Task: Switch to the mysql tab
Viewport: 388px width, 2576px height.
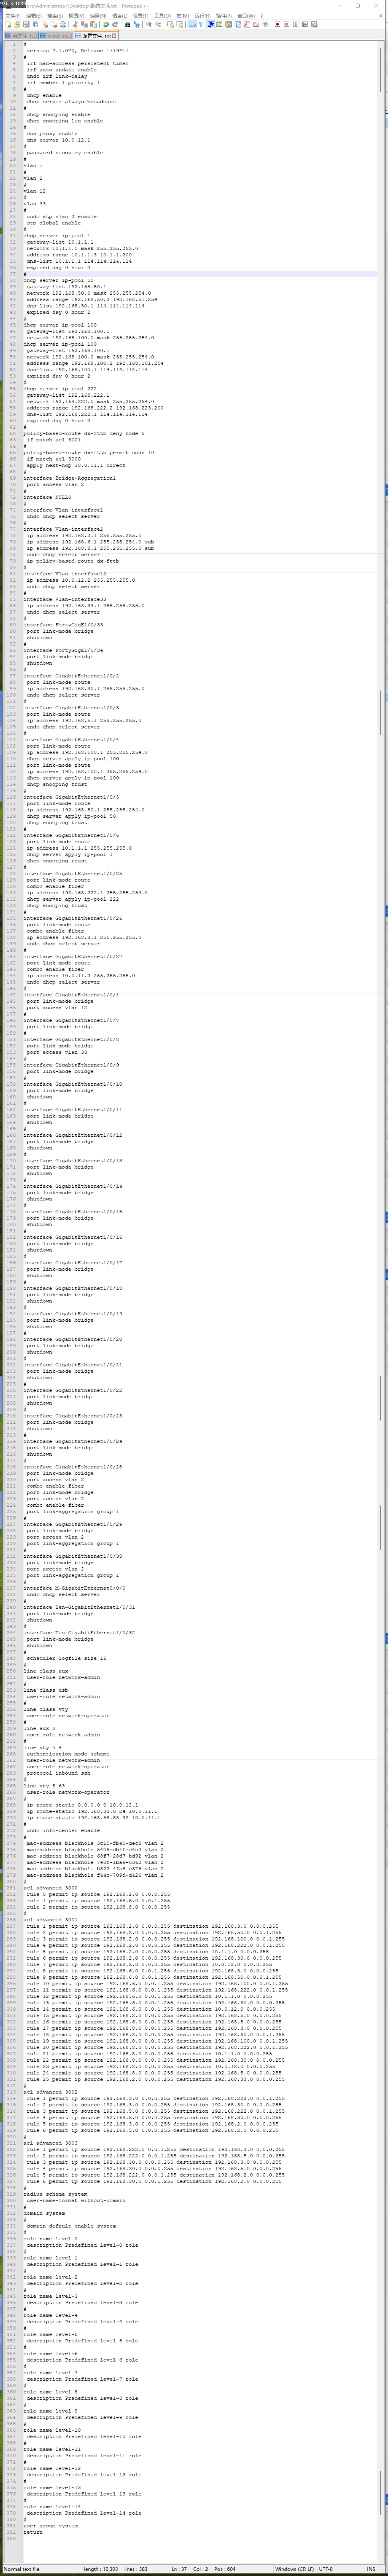Action: click(x=56, y=35)
